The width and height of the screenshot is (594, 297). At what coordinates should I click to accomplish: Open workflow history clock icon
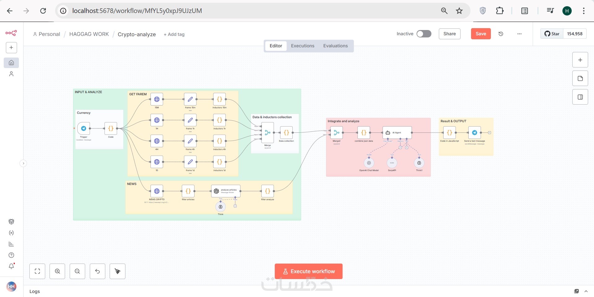click(501, 34)
